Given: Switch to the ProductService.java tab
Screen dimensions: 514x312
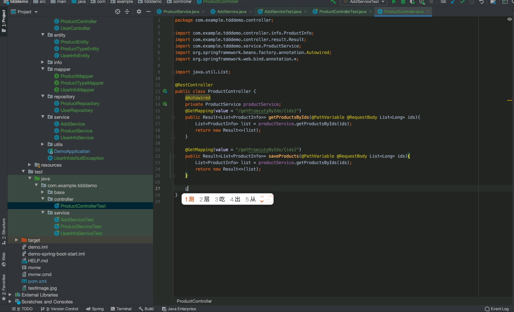Looking at the screenshot, I should 181,12.
